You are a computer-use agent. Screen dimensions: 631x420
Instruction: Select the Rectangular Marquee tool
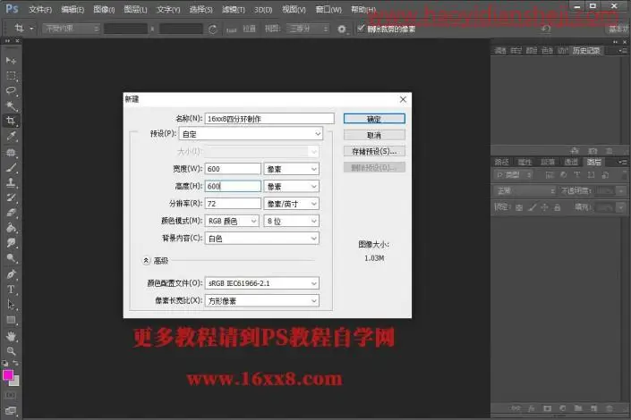coord(11,76)
